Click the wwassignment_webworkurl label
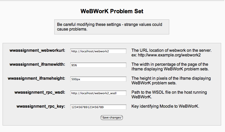Image resolution: width=225 pixels, height=132 pixels. 37,50
